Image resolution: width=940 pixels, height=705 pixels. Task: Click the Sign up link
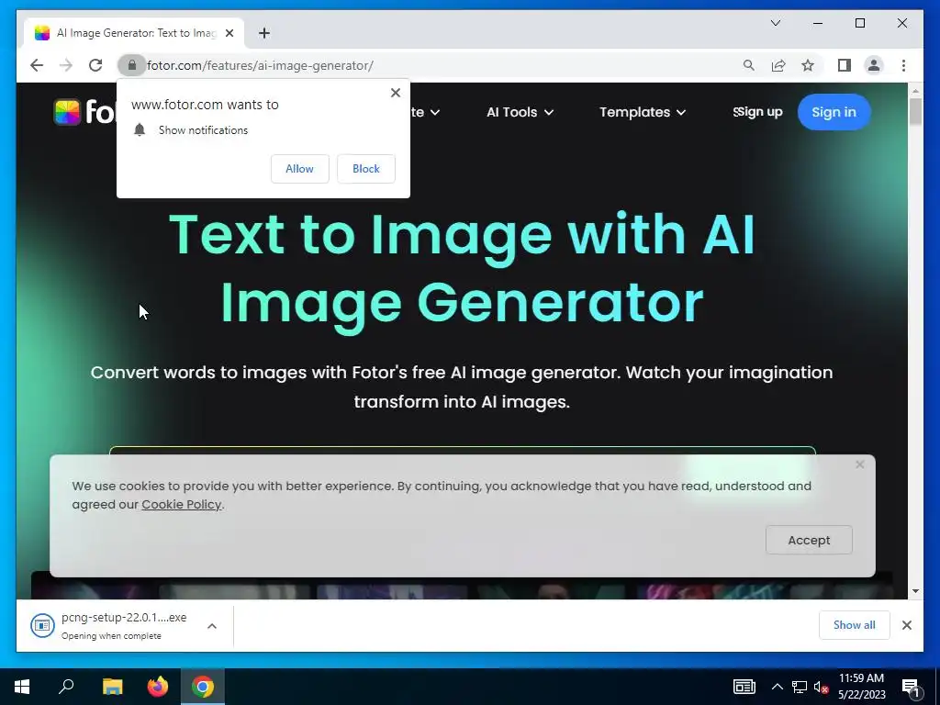(x=757, y=112)
